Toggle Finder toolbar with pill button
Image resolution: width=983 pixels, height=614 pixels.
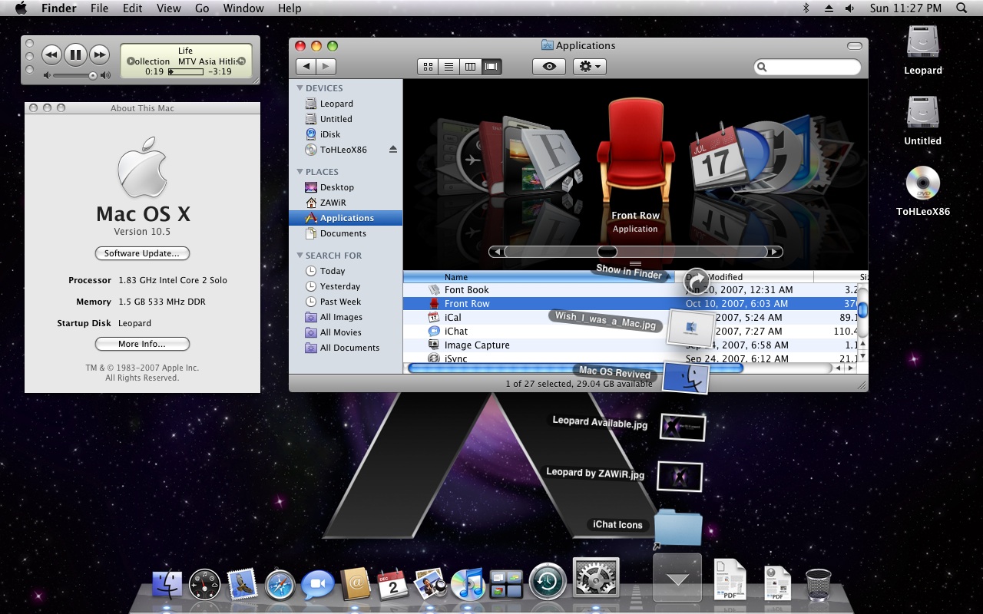pos(854,46)
